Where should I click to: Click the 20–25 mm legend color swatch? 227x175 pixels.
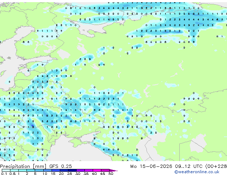tap(64, 170)
